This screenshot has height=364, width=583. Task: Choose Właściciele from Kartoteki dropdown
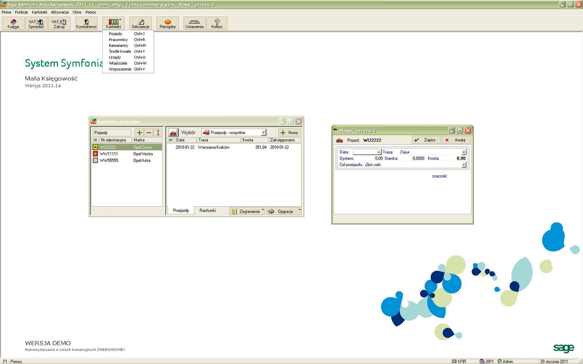pos(128,63)
